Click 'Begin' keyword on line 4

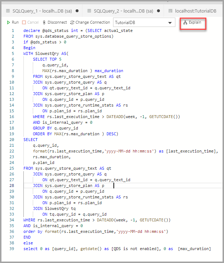pyautogui.click(x=29, y=48)
